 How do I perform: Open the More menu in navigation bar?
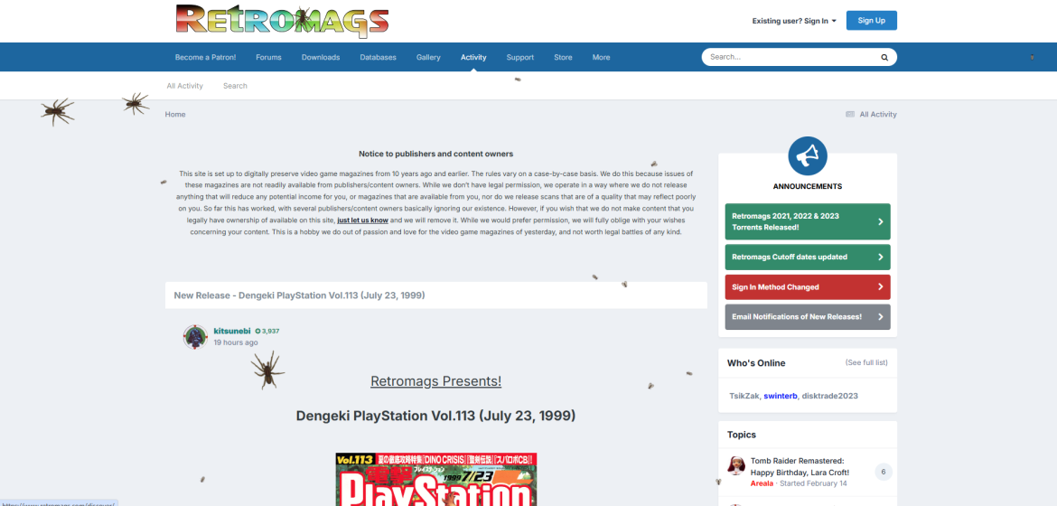[x=602, y=57]
